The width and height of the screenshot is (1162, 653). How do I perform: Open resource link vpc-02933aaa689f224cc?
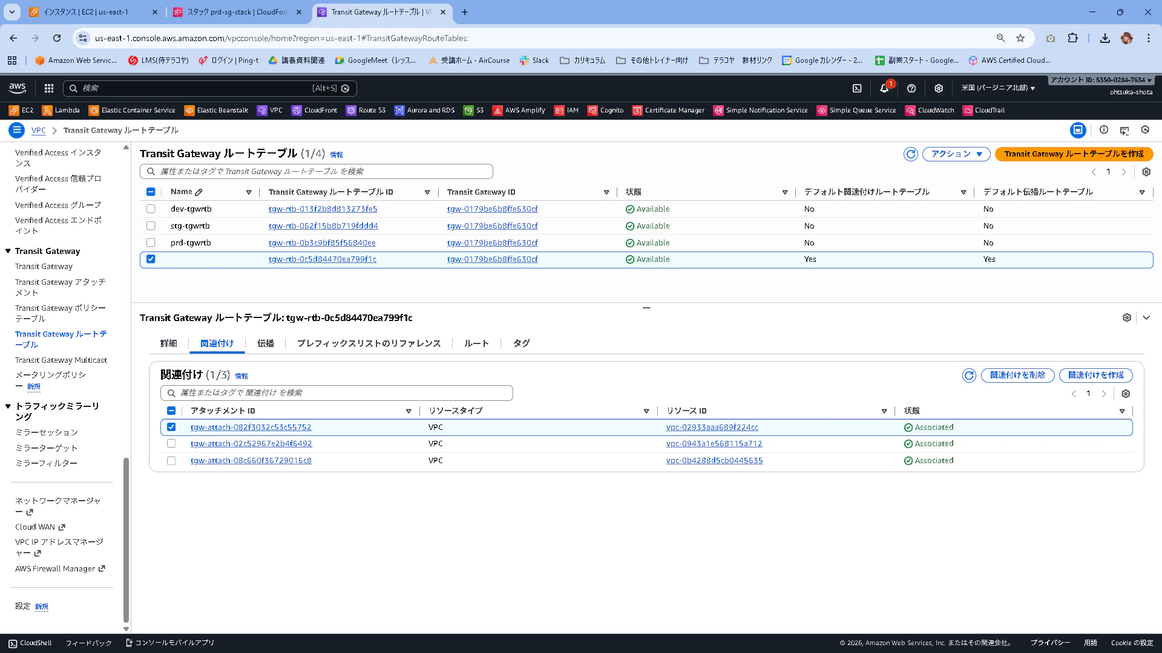tap(712, 427)
